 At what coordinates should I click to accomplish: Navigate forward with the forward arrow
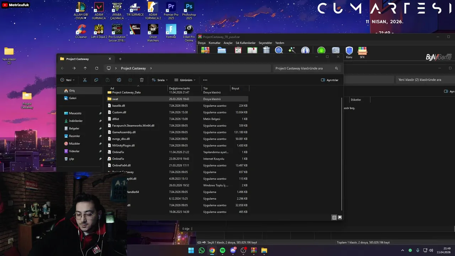tap(74, 68)
